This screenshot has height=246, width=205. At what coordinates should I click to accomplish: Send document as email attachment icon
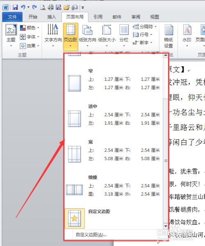75,7
